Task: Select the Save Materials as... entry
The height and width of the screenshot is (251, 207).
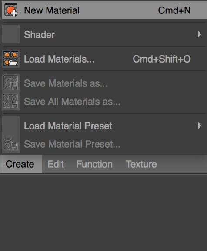Action: coord(104,83)
